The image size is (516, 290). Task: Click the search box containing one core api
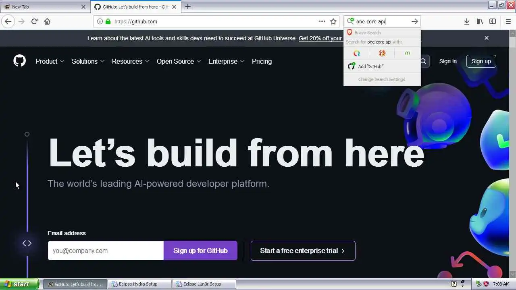point(382,21)
